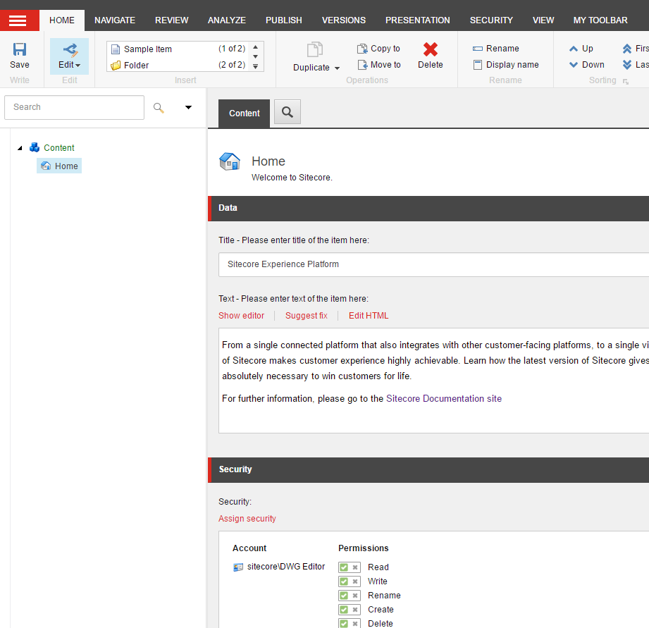649x628 pixels.
Task: Select the Content editor tab
Action: pos(245,113)
